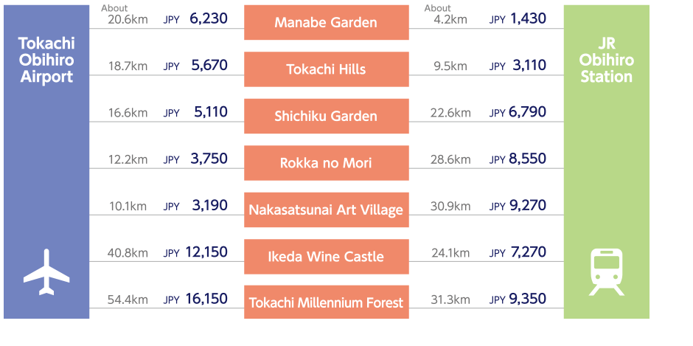
Task: Select the 54.4km distance label
Action: click(x=128, y=300)
